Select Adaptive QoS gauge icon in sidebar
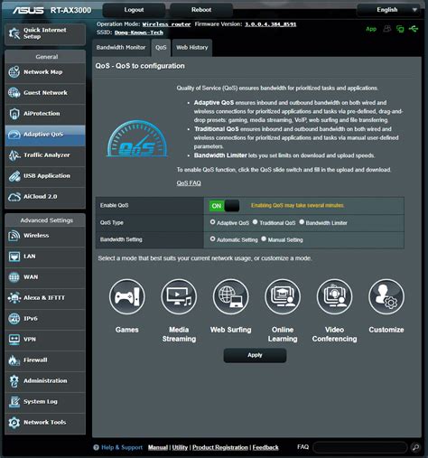The width and height of the screenshot is (428, 458). (x=14, y=135)
